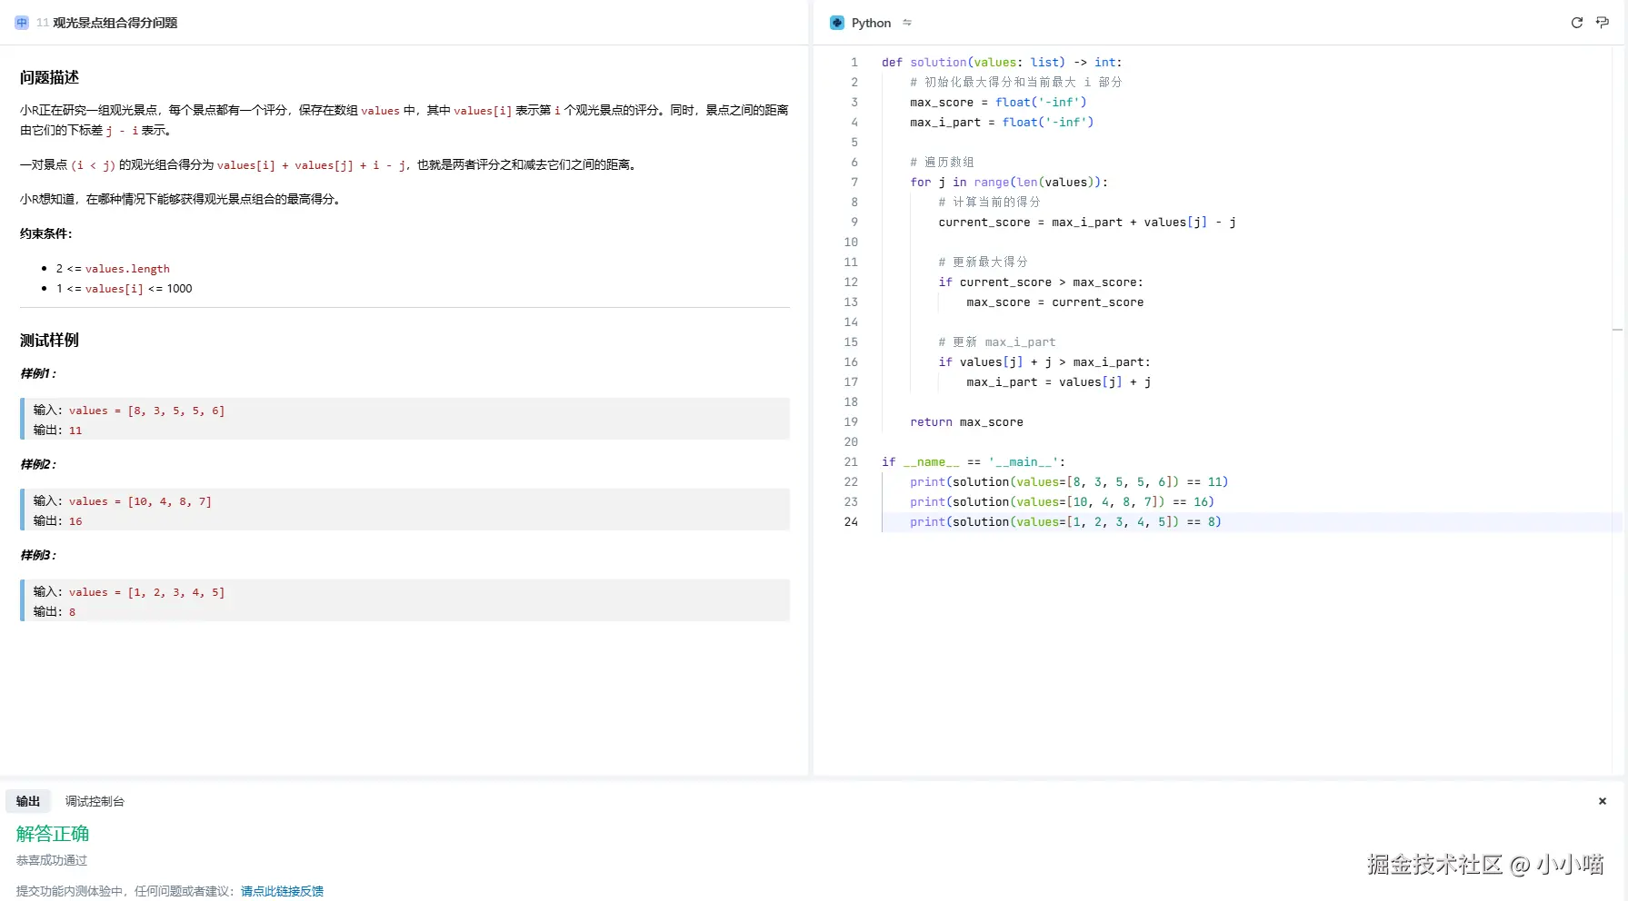The width and height of the screenshot is (1628, 901).
Task: Click the Python logo icon
Action: click(837, 23)
